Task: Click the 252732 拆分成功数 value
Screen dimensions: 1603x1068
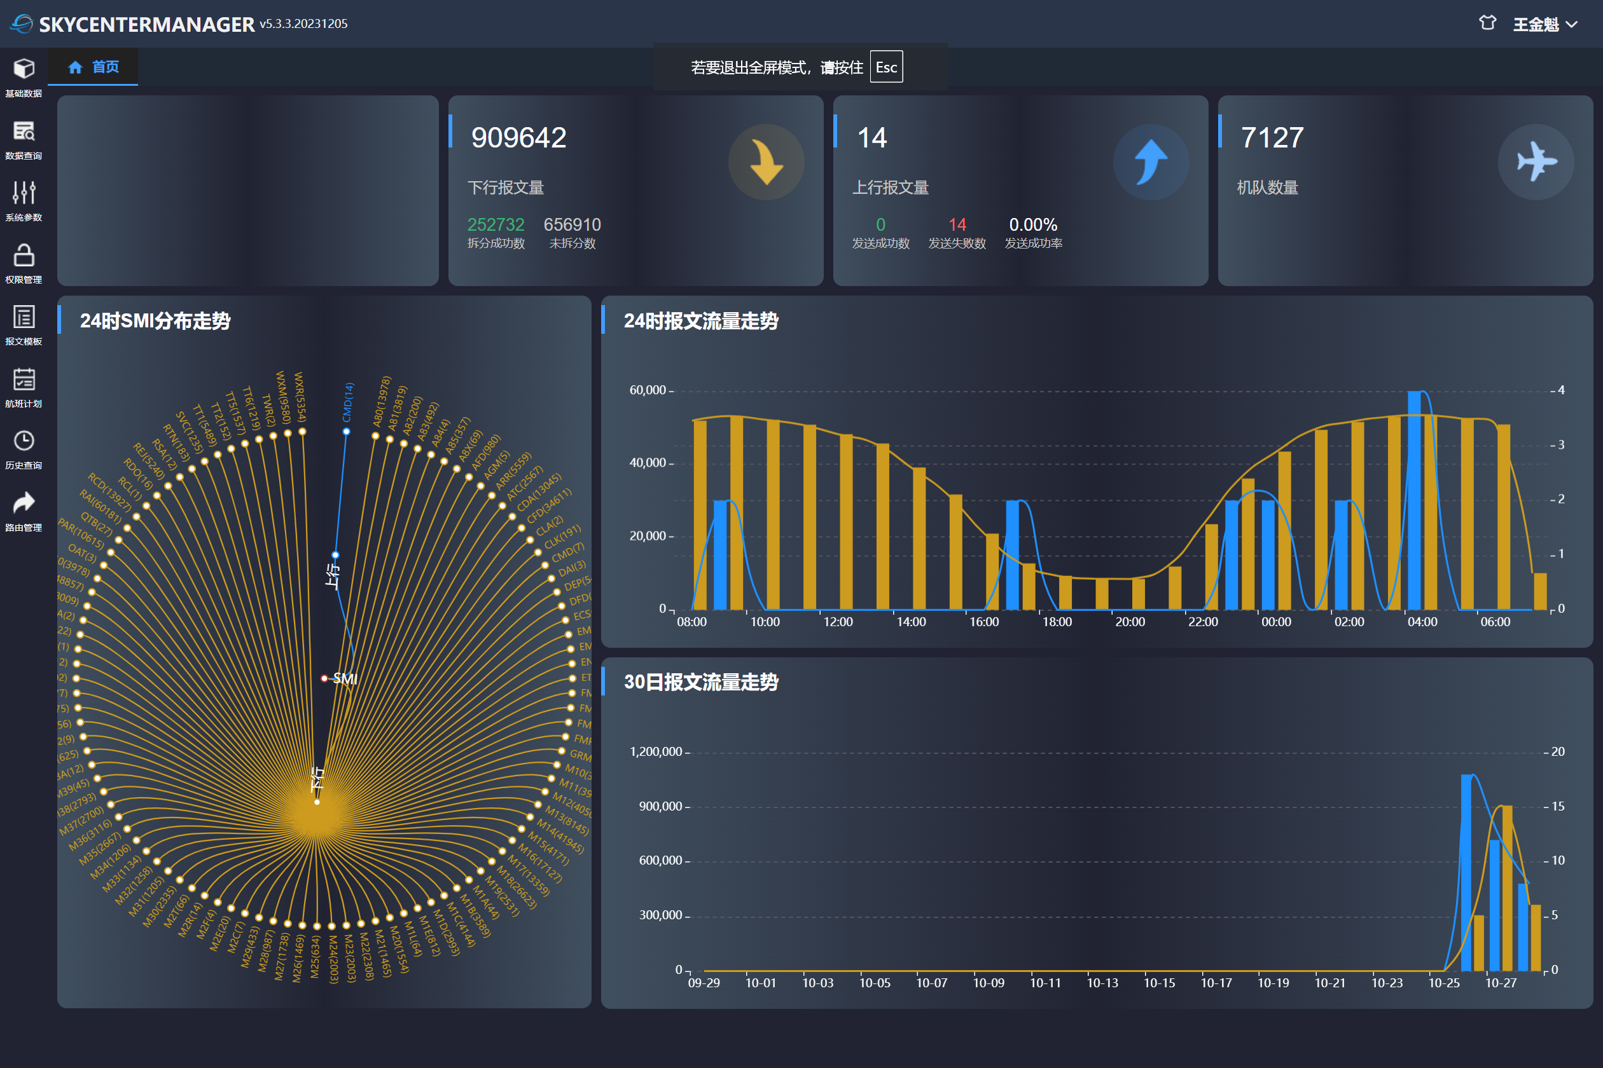Action: (x=496, y=225)
